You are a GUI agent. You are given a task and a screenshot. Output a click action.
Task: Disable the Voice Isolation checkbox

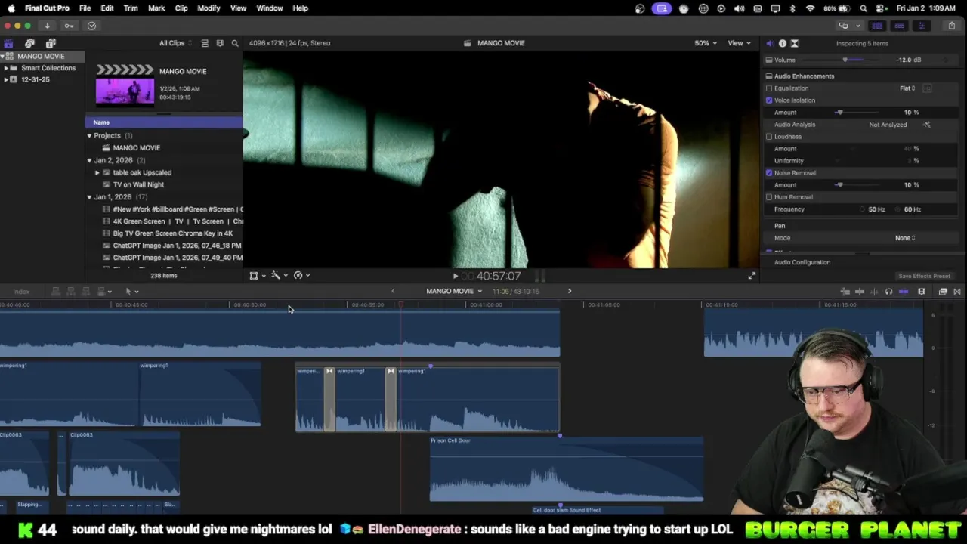point(769,100)
